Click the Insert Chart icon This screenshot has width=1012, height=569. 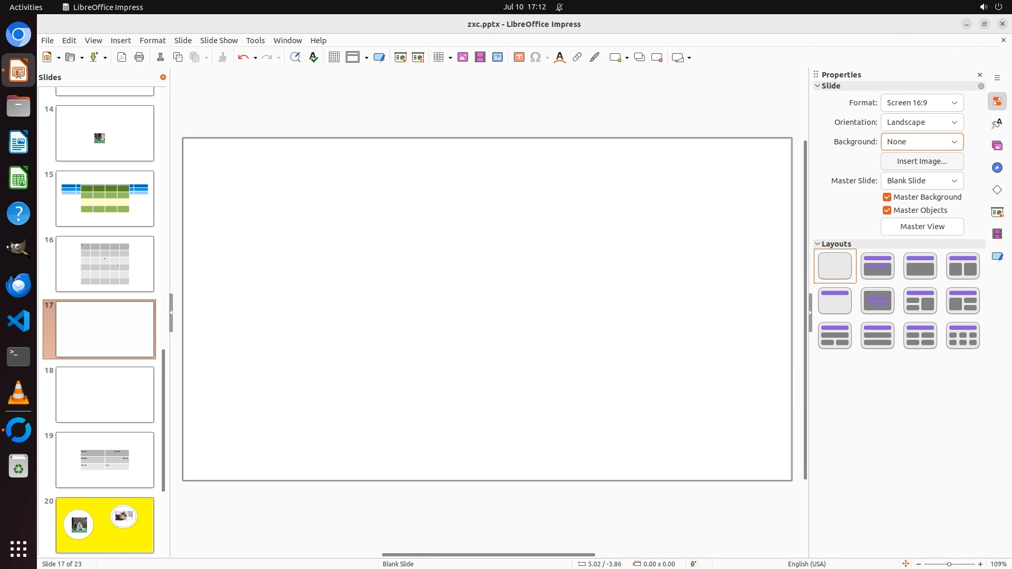point(498,57)
